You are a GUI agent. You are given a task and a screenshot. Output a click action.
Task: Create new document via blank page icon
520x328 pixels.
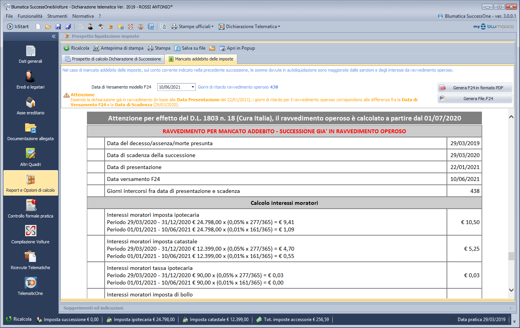(x=38, y=27)
